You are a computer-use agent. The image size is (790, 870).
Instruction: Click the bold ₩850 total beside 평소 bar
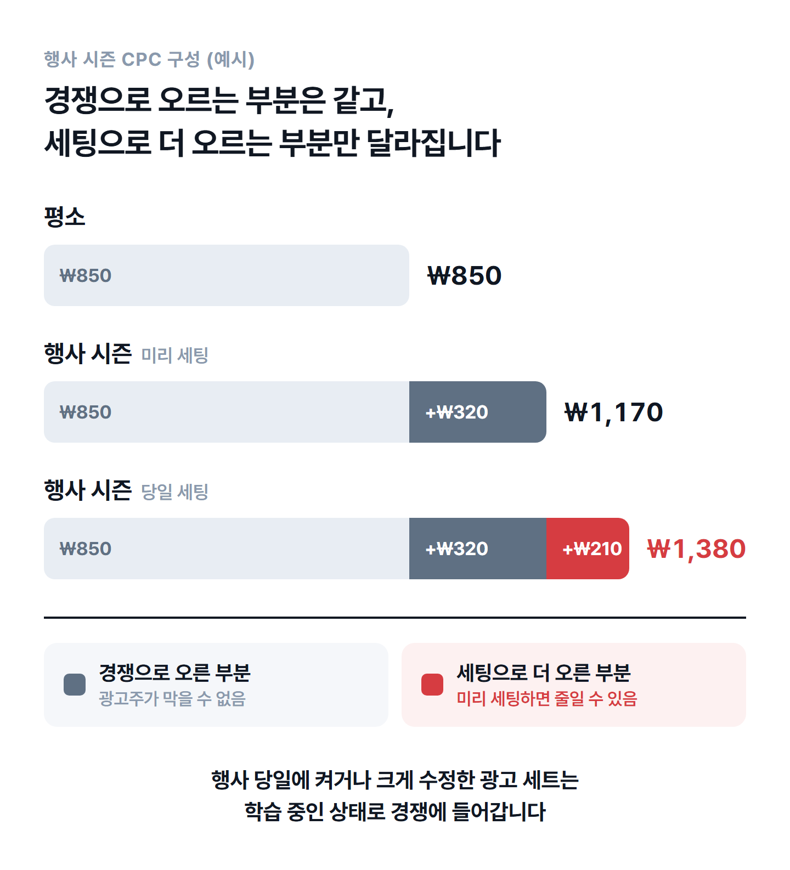[x=464, y=275]
